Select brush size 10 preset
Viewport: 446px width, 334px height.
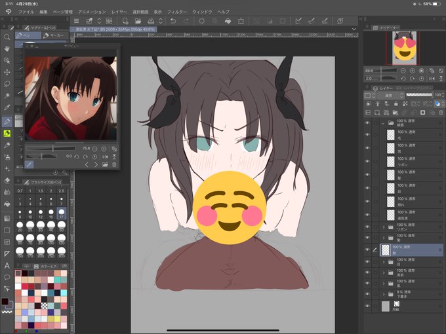click(x=30, y=213)
